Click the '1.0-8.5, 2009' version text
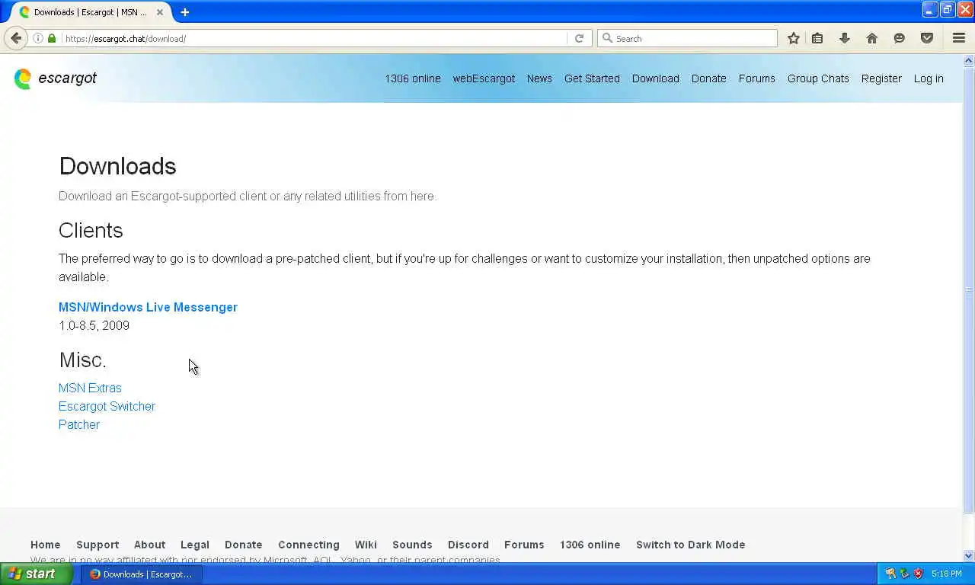This screenshot has width=975, height=585. tap(94, 325)
